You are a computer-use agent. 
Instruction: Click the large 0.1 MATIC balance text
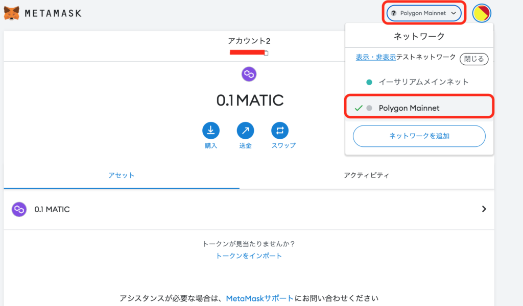tap(250, 100)
